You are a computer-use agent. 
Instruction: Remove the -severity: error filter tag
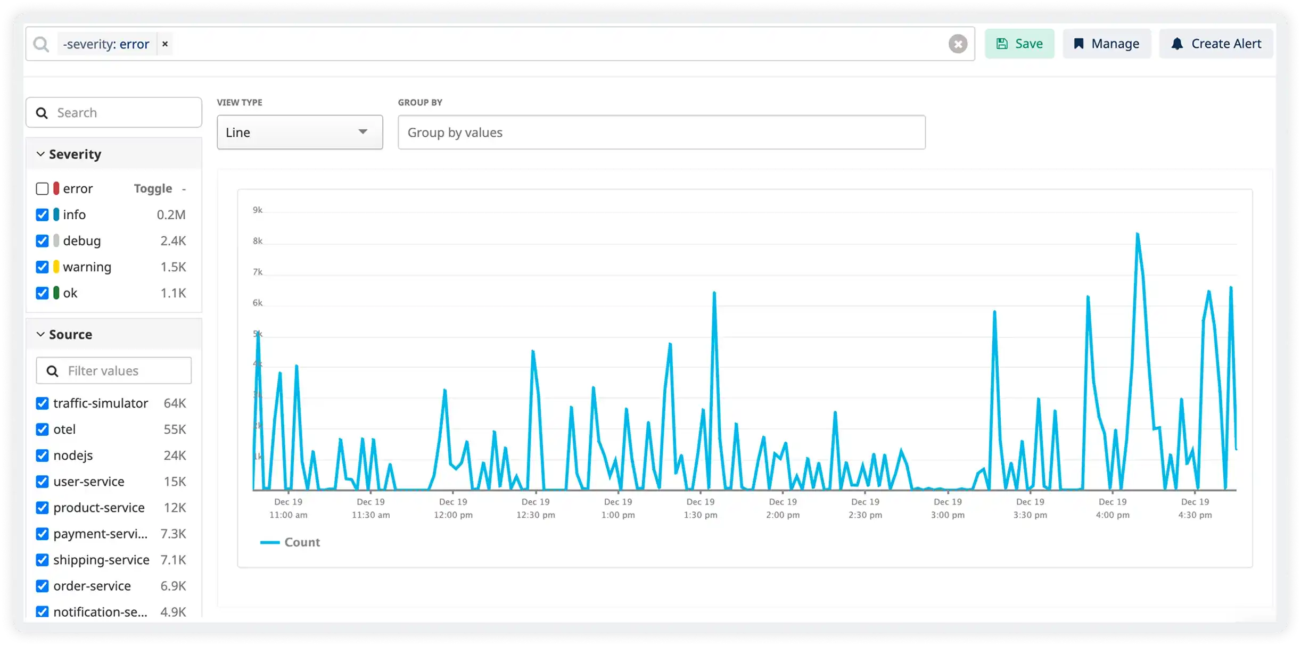pyautogui.click(x=165, y=44)
